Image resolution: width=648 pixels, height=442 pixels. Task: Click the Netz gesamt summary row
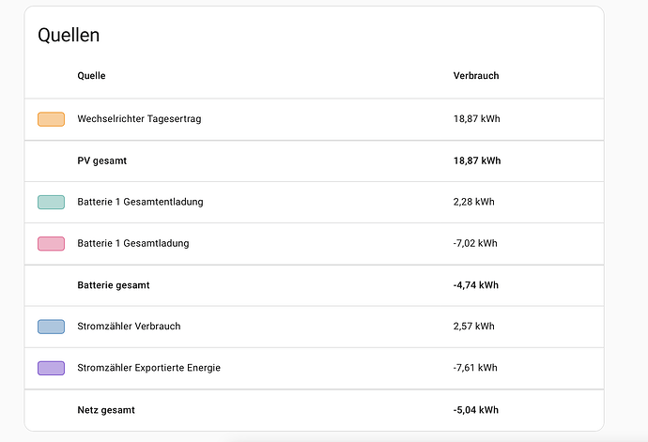coord(314,410)
